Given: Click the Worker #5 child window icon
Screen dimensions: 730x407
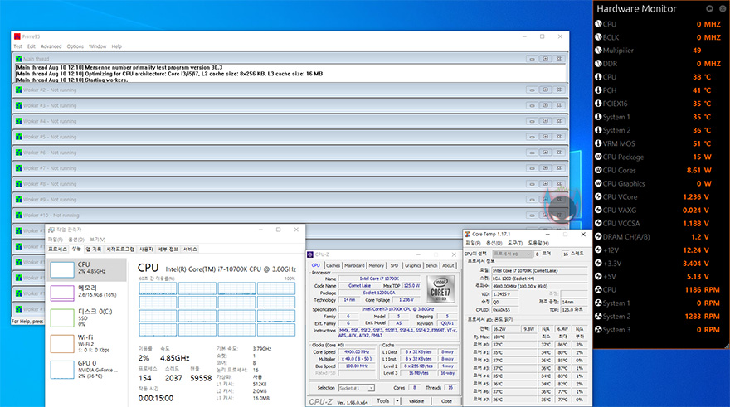Looking at the screenshot, I should tap(18, 137).
